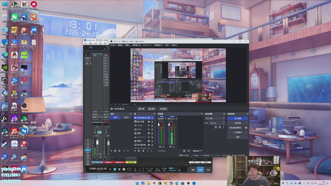The height and width of the screenshot is (186, 331).
Task: Show the hidden 图像 3 source
Action: 149,129
